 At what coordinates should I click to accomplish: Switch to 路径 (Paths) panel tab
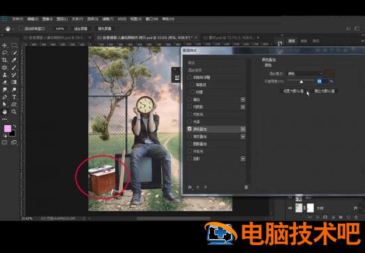coord(316,41)
